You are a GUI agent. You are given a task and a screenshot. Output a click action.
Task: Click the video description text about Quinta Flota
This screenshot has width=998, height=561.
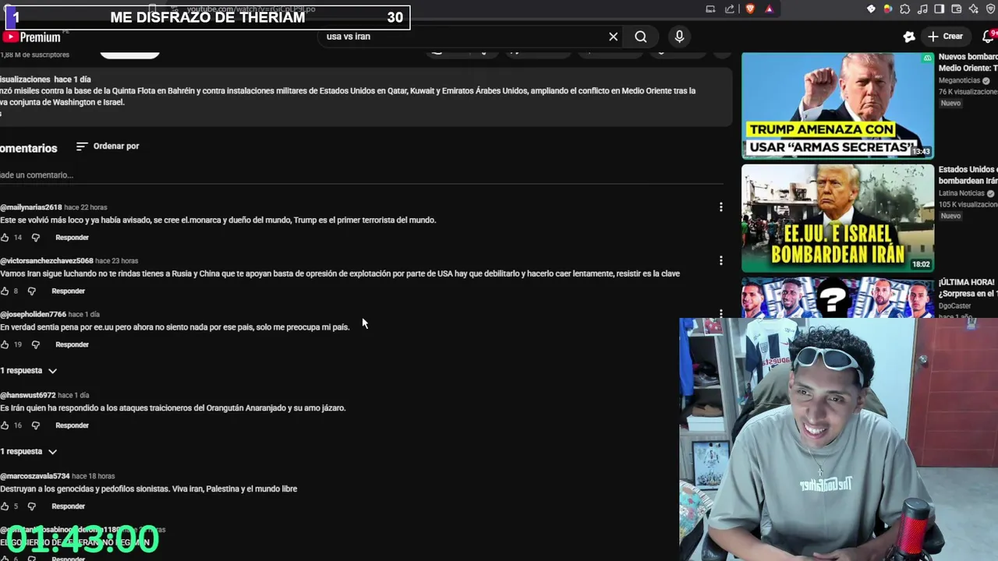tap(348, 97)
